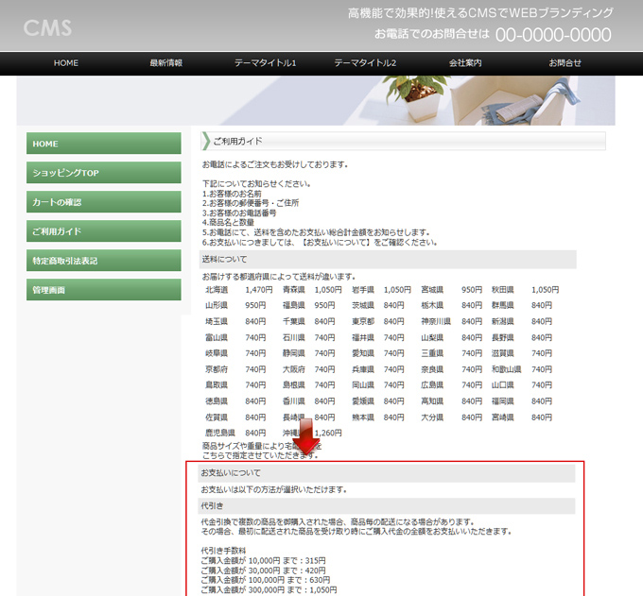Viewport: 643px width, 596px height.
Task: Click the カートの確認 sidebar button
Action: [x=103, y=202]
